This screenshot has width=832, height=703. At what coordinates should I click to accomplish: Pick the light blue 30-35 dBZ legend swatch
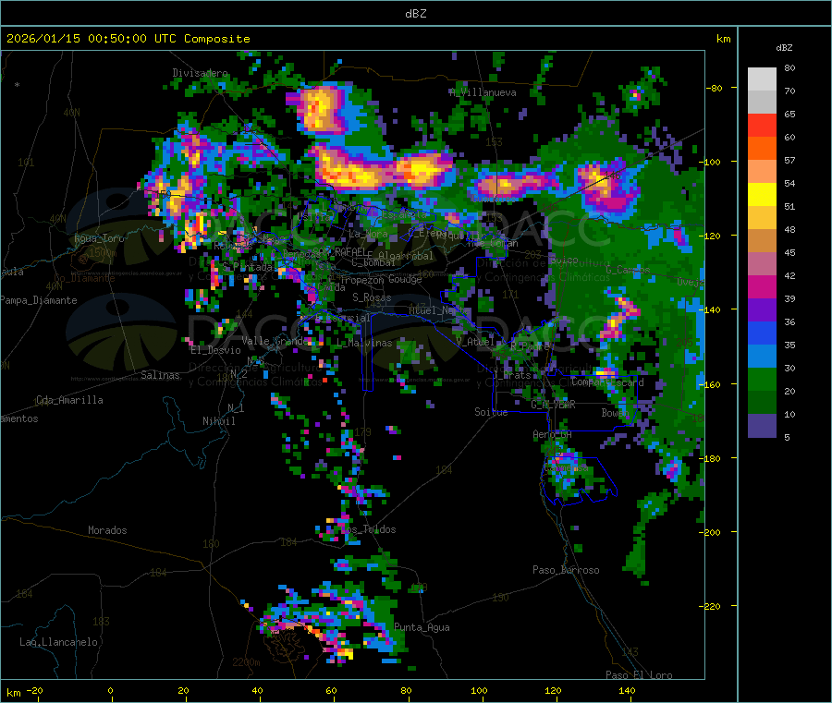(762, 357)
